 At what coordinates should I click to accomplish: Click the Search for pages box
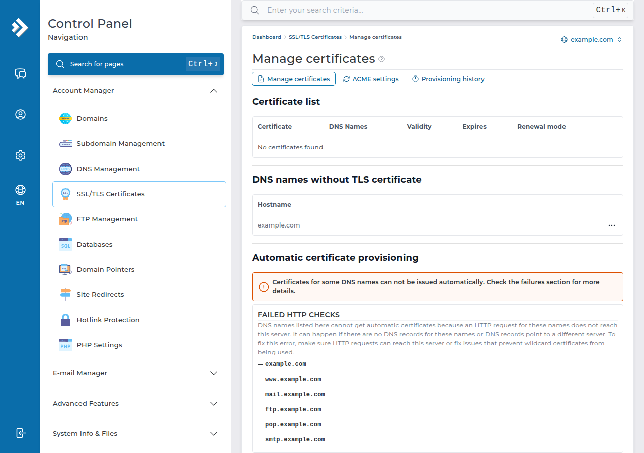[136, 64]
